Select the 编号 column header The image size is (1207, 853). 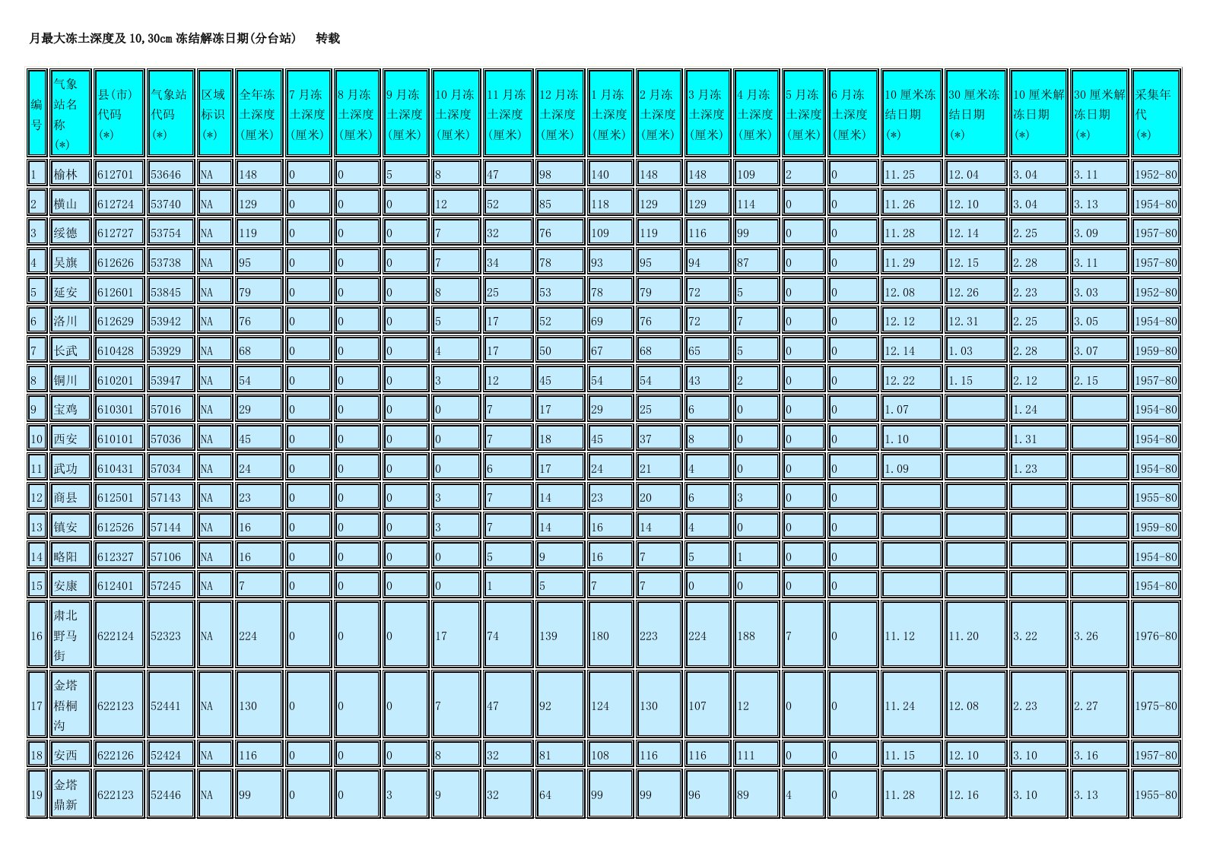tap(37, 114)
